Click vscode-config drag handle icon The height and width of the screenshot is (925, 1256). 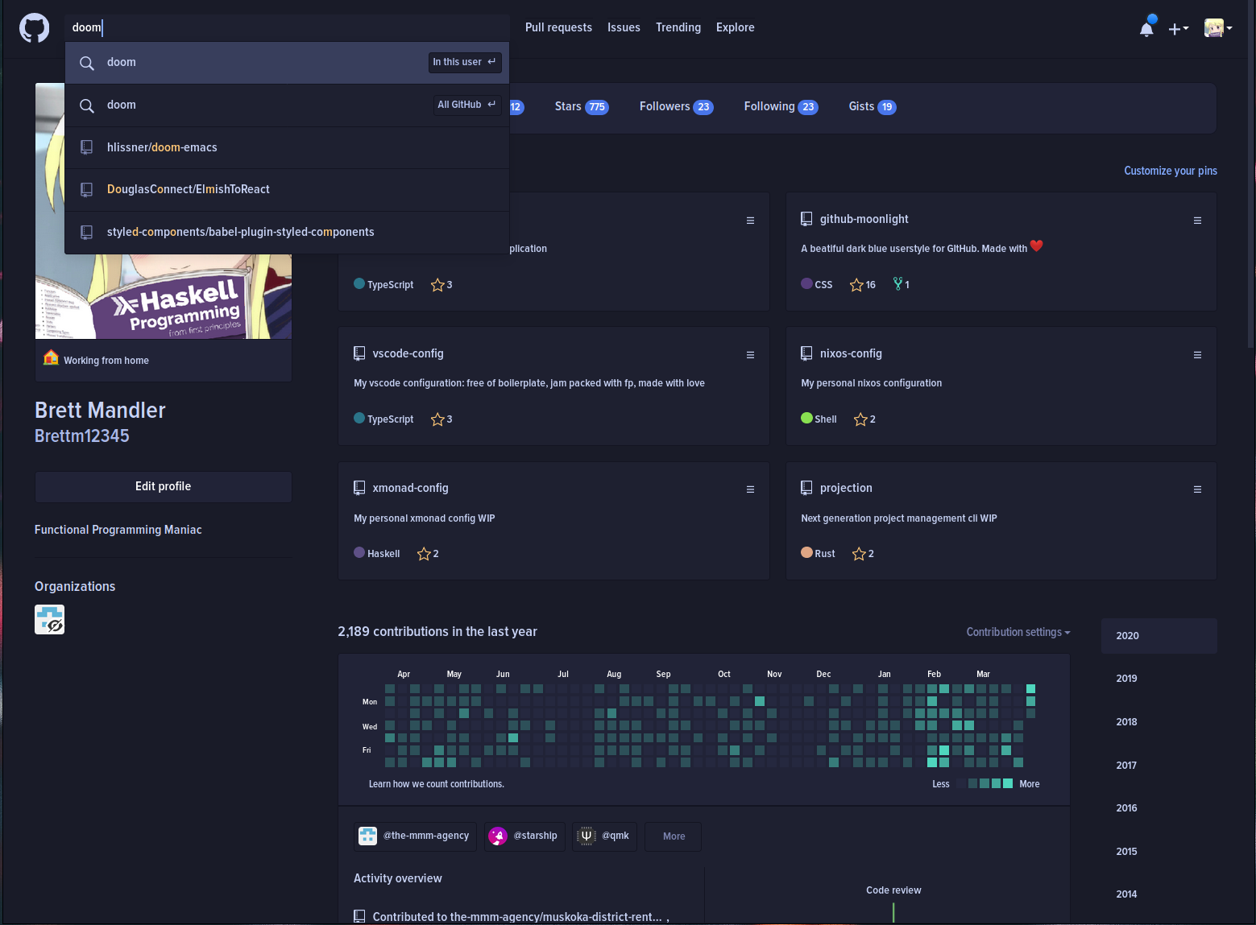(750, 355)
